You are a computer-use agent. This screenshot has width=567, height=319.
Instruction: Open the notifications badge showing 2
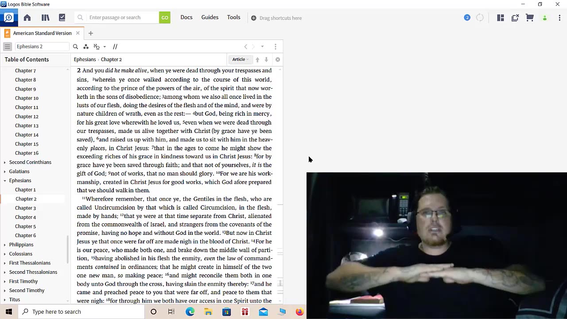coord(467,18)
